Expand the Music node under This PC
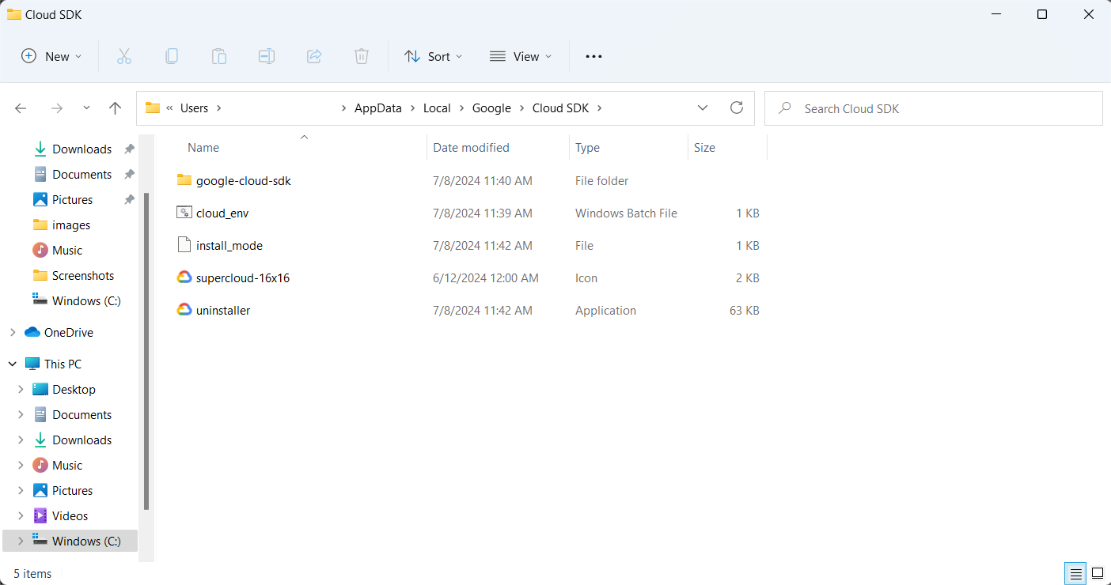The width and height of the screenshot is (1111, 585). [21, 465]
